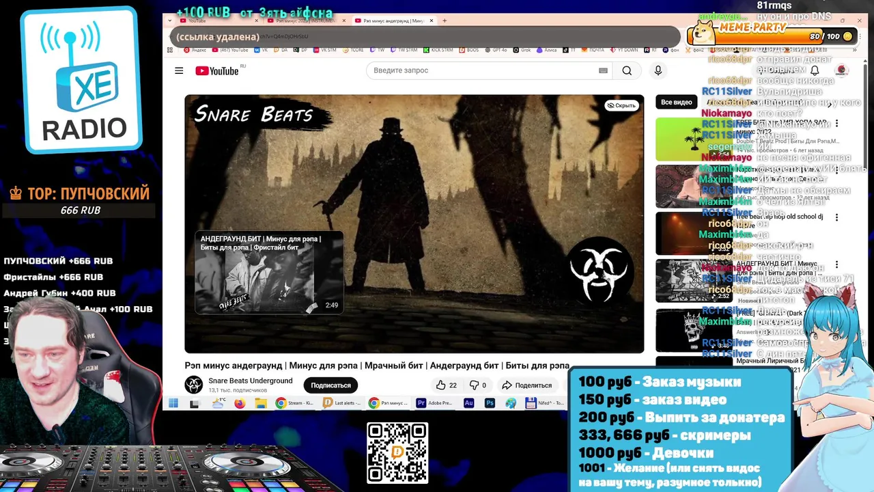Open Task View on the taskbar

tap(195, 404)
